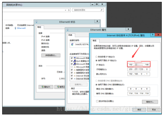
Task: Close the Ethernet0 状态 window
Action: pyautogui.click(x=97, y=21)
